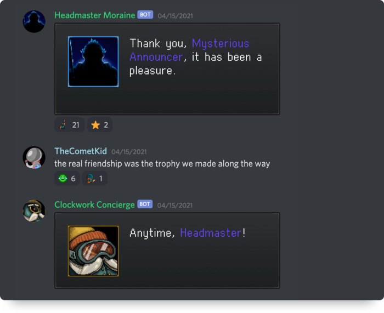Click the timestamp on TheCometKid's message
384x313 pixels.
[x=129, y=152]
